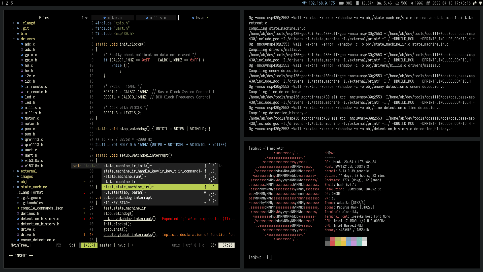Viewport: 483px width, 272px height.
Task: Click the INSERT mode indicator in statusline
Action: [89, 245]
